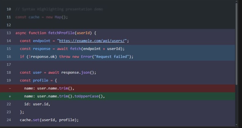Viewport: 242px width, 128px height.
Task: Open the https://example.com/api/users/ link
Action: point(92,41)
